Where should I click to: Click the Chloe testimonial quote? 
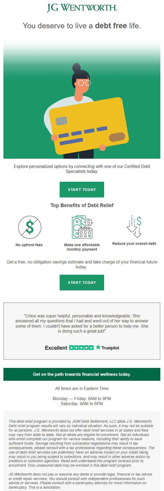[82, 323]
